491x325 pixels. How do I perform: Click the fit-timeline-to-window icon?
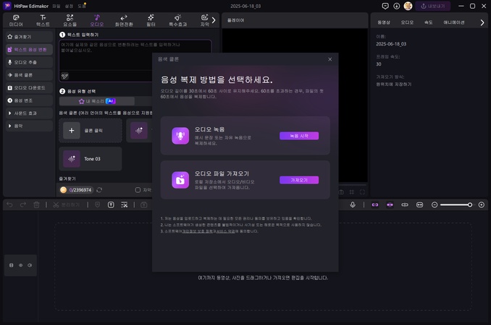tap(419, 205)
